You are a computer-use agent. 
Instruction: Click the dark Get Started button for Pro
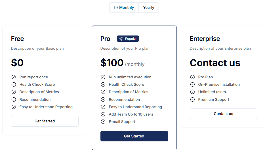pyautogui.click(x=134, y=136)
